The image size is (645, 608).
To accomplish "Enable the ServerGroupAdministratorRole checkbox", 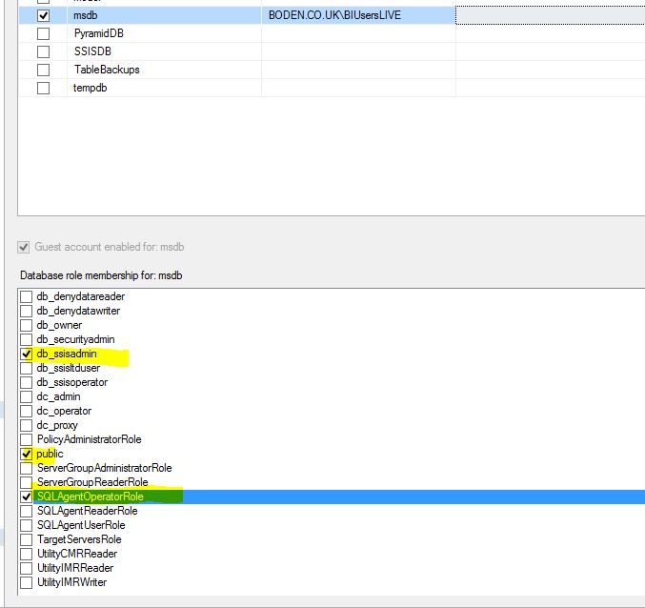I will coord(27,468).
